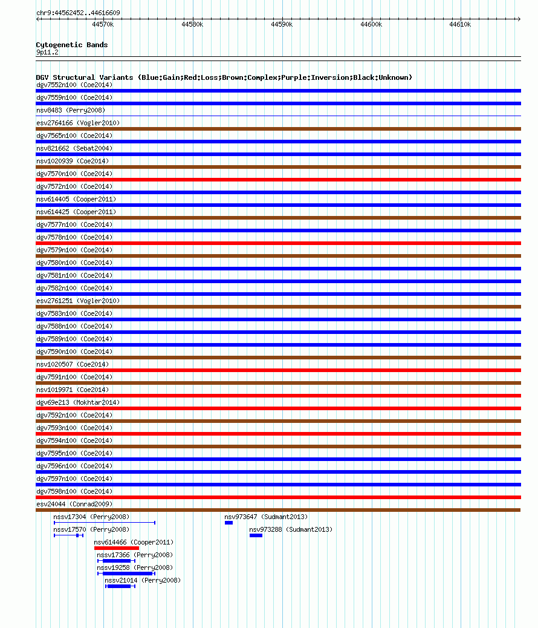Select dgv7578n100 (Coe2014) label

pyautogui.click(x=74, y=238)
